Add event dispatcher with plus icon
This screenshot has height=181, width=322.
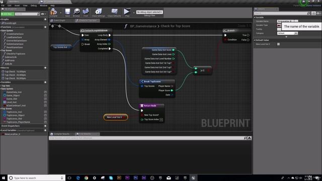(45, 126)
